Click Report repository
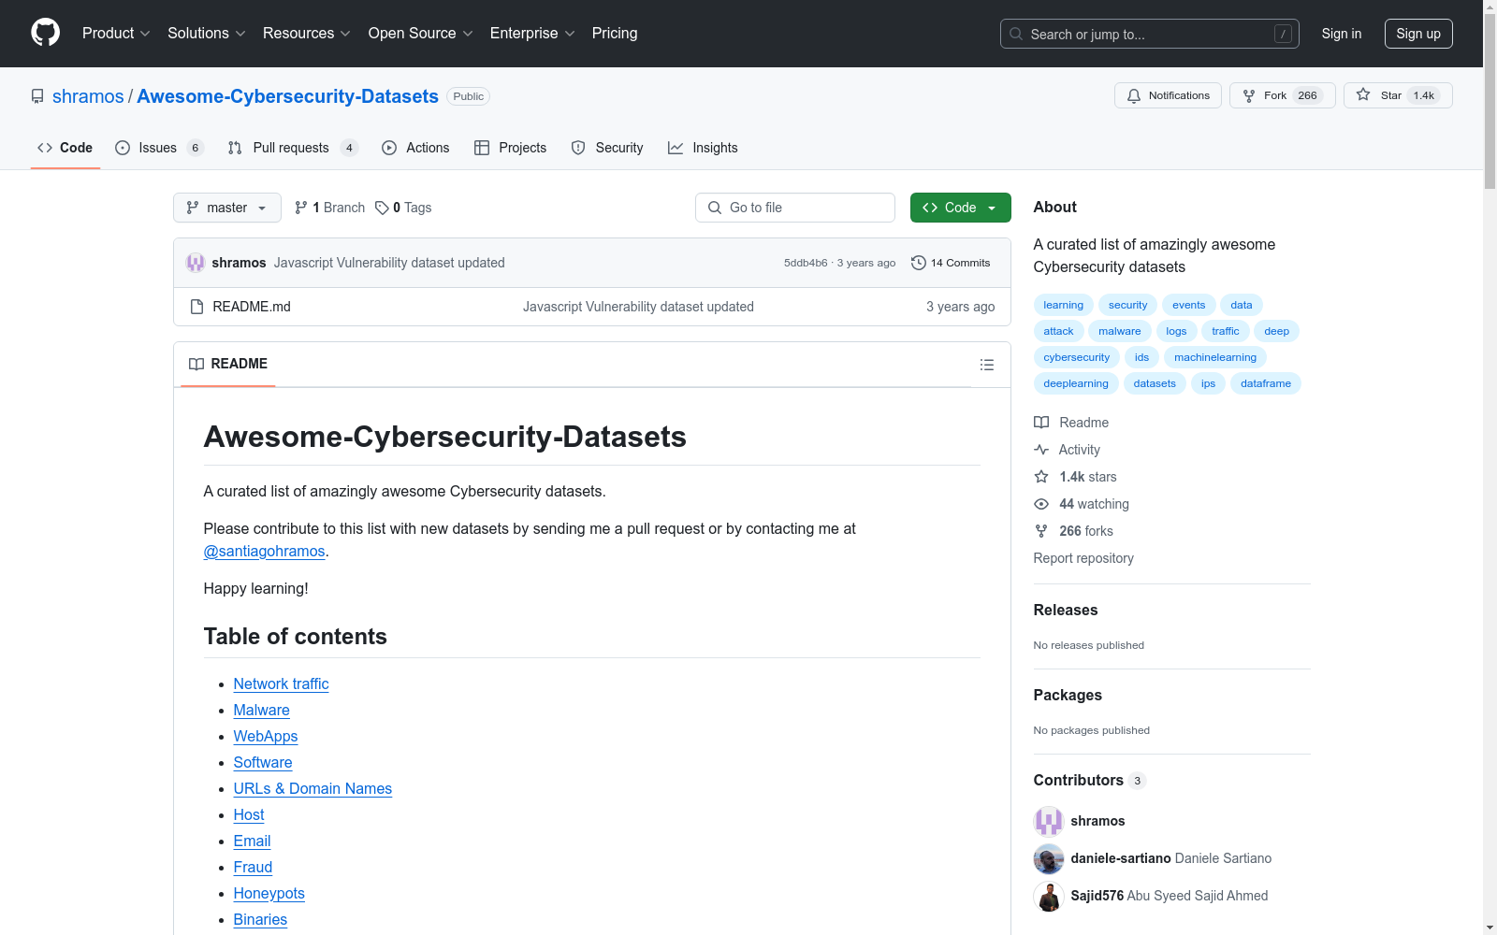Viewport: 1497px width, 935px height. [x=1083, y=558]
